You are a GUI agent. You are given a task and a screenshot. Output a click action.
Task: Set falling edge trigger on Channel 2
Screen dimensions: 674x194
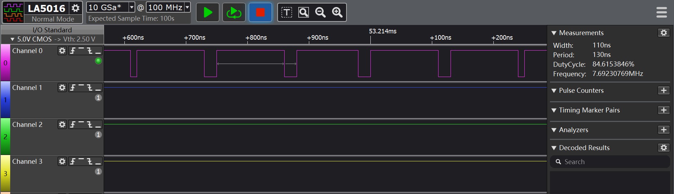click(x=90, y=124)
